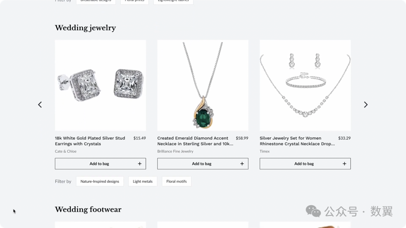Filter by Nature-Inspired designs
Viewport: 406px width, 228px height.
click(100, 182)
